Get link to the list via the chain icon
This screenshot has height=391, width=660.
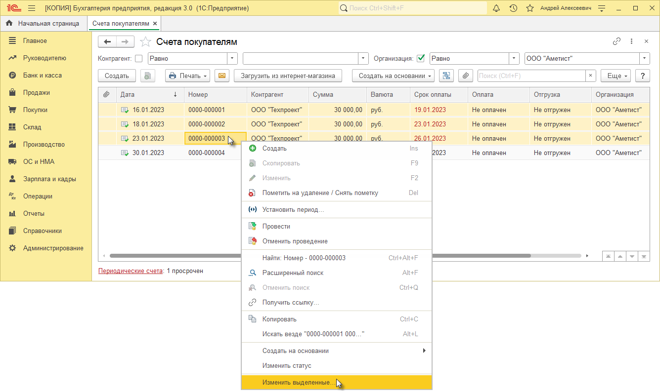pyautogui.click(x=616, y=41)
